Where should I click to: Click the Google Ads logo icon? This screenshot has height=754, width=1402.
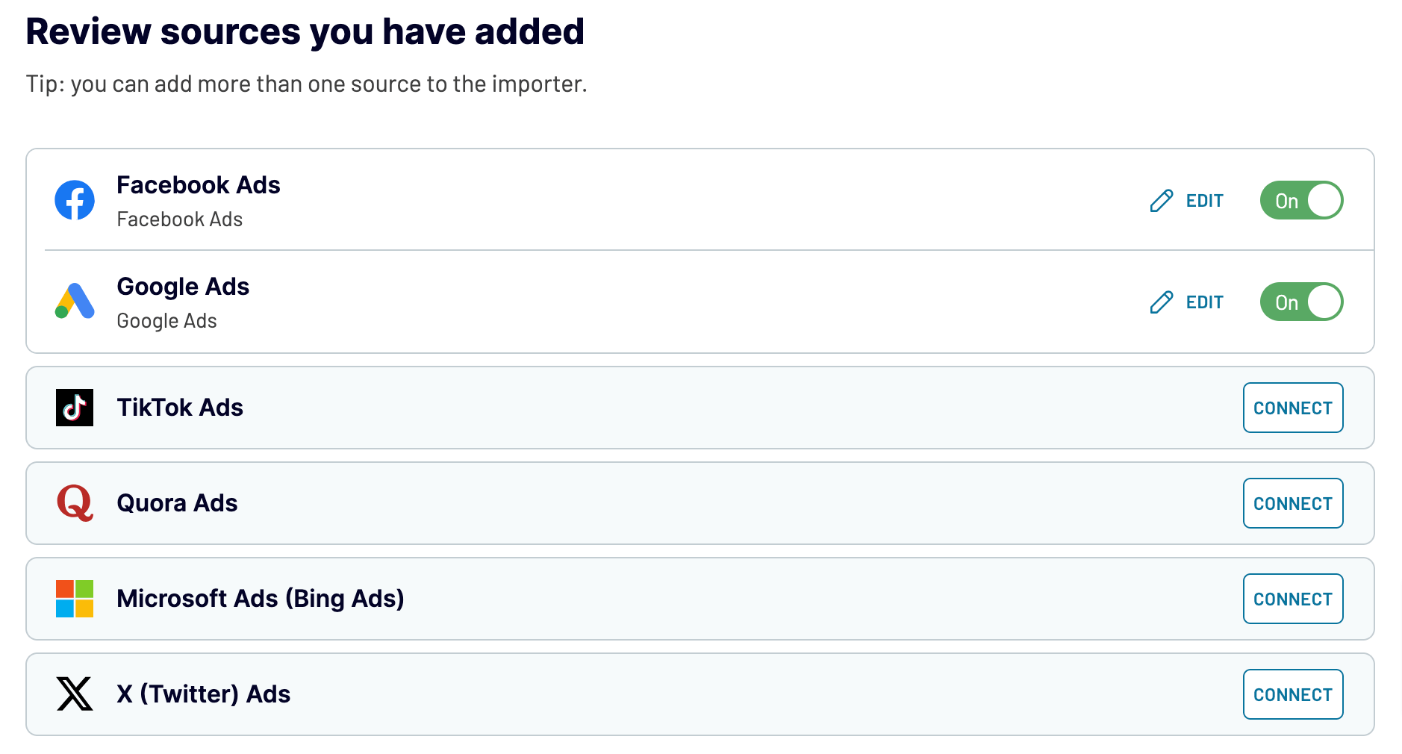74,302
